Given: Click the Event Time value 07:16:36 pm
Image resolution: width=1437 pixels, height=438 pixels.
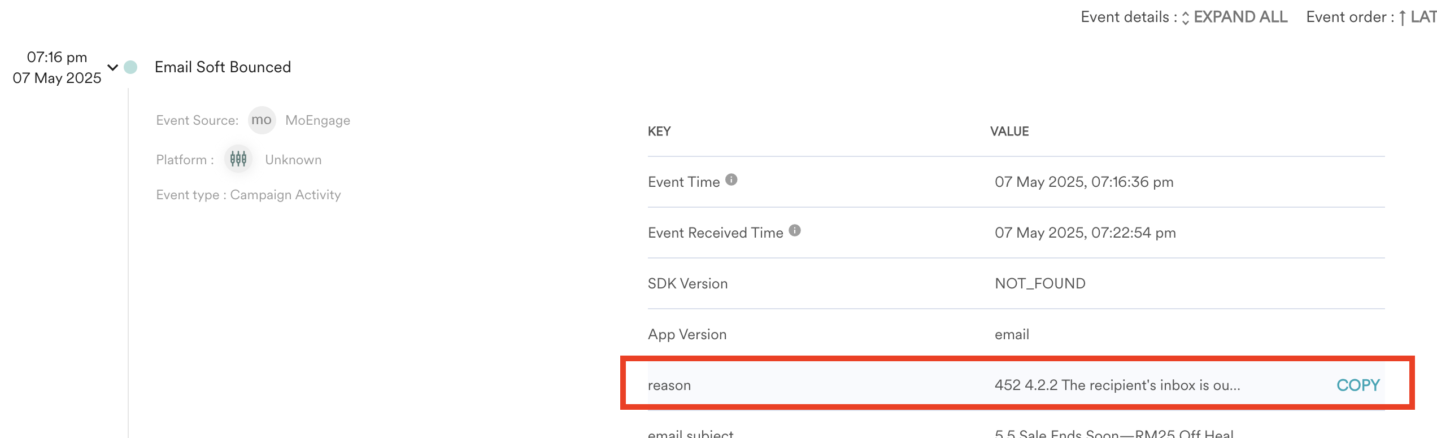Looking at the screenshot, I should pos(1084,182).
